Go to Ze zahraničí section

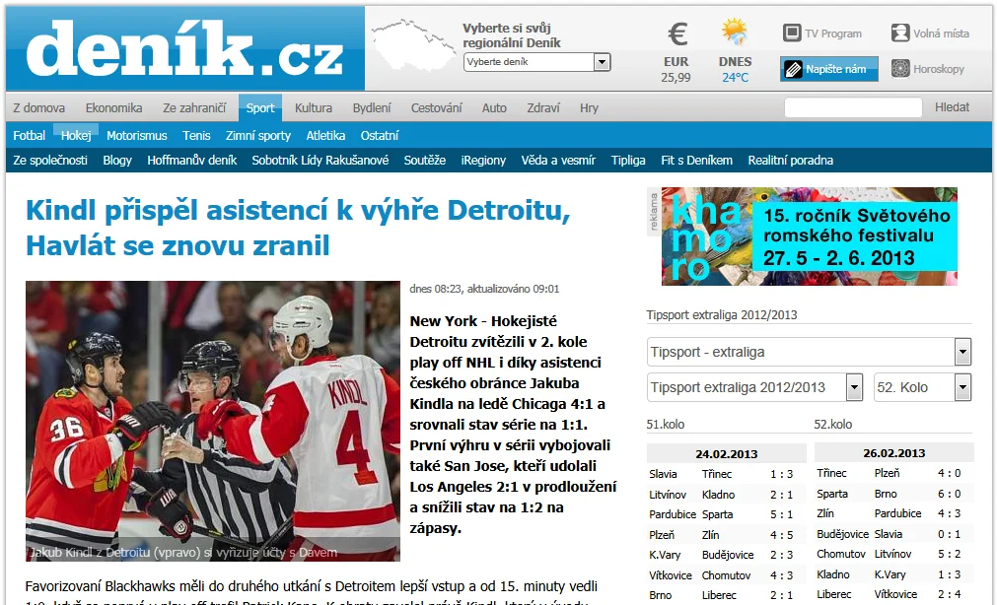click(x=194, y=107)
